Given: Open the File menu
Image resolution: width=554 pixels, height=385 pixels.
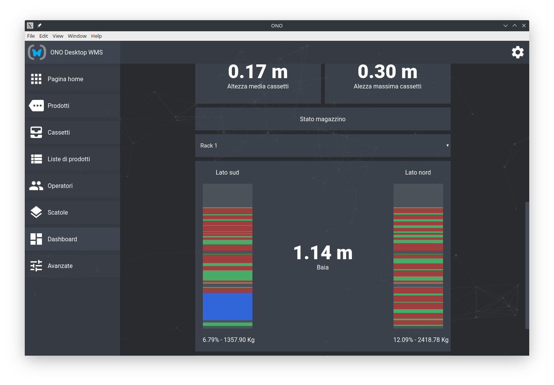Looking at the screenshot, I should (31, 36).
